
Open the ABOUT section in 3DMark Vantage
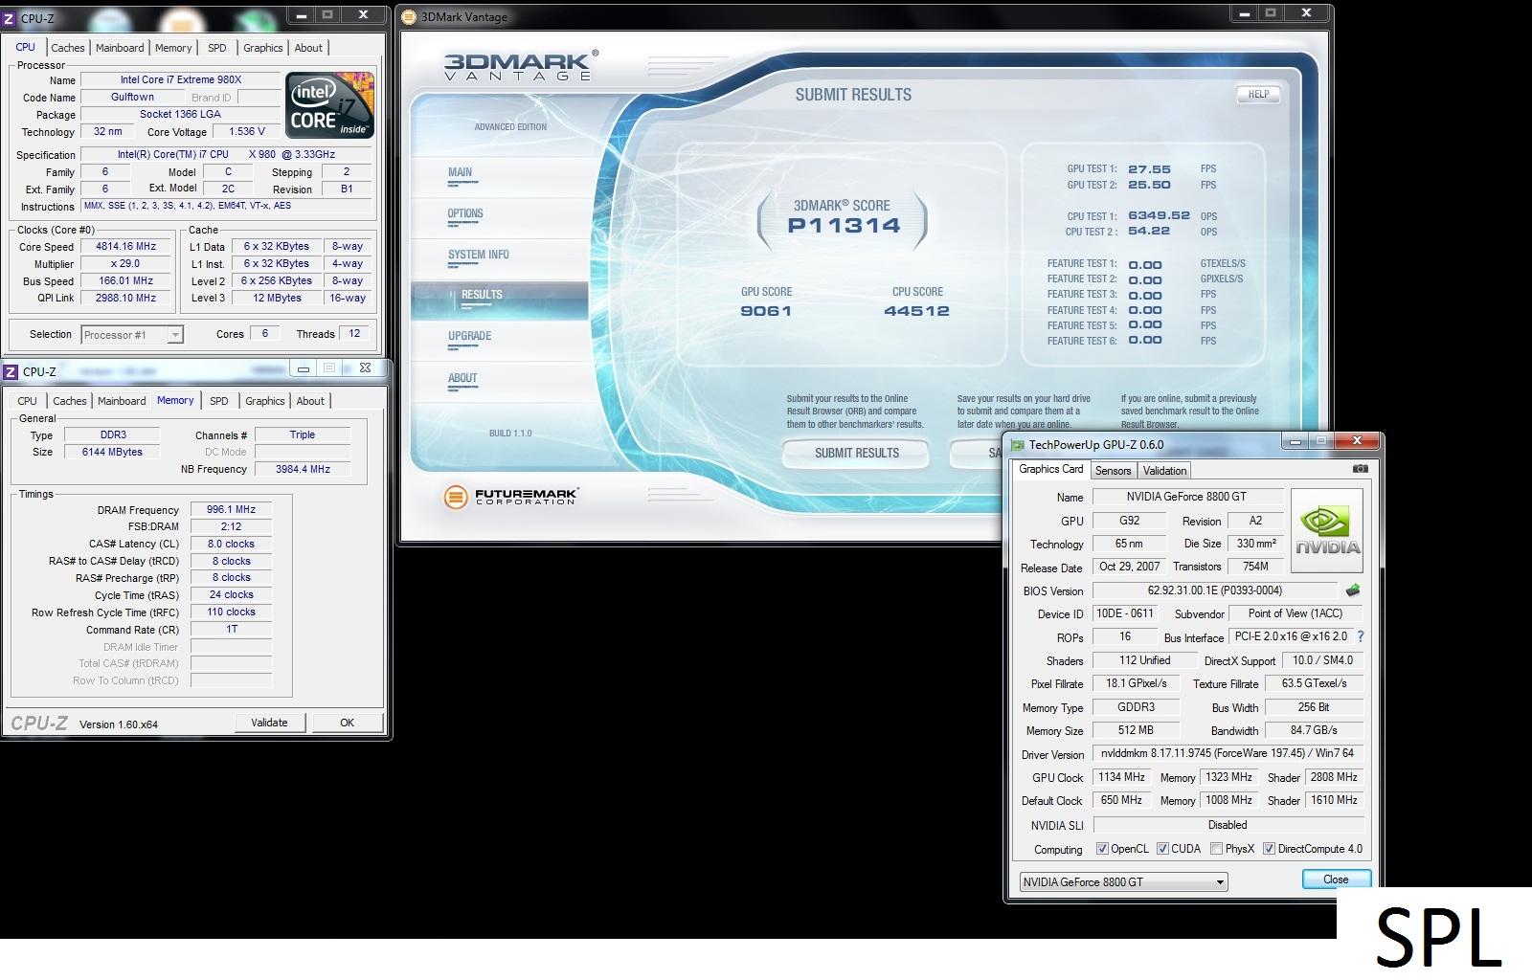click(462, 379)
